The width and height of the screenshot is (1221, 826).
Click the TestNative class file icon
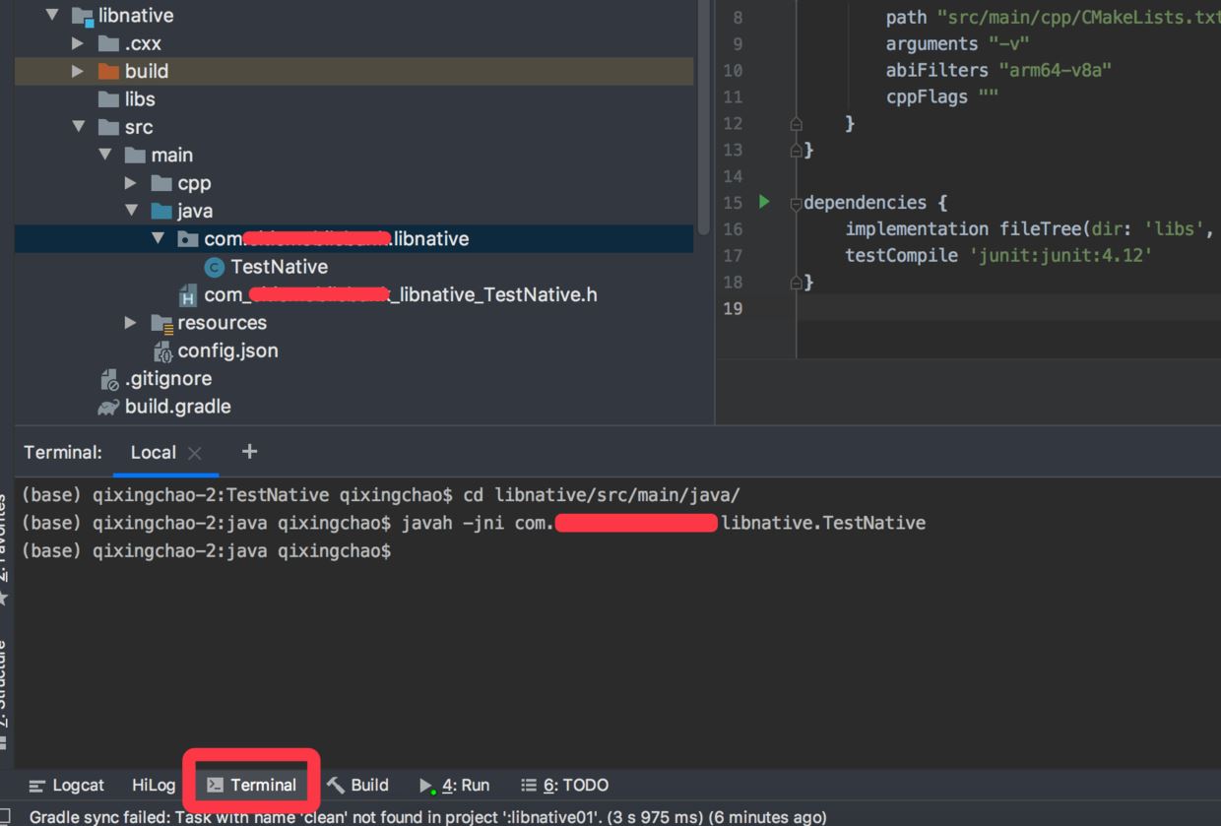coord(214,267)
